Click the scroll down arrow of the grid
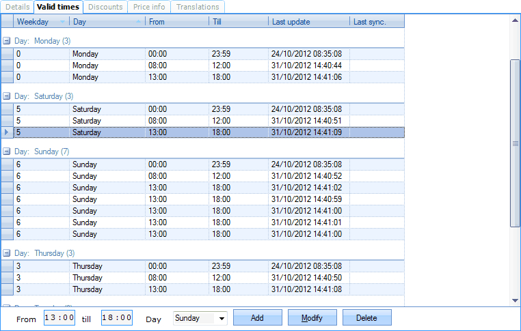521x331 pixels. (516, 300)
